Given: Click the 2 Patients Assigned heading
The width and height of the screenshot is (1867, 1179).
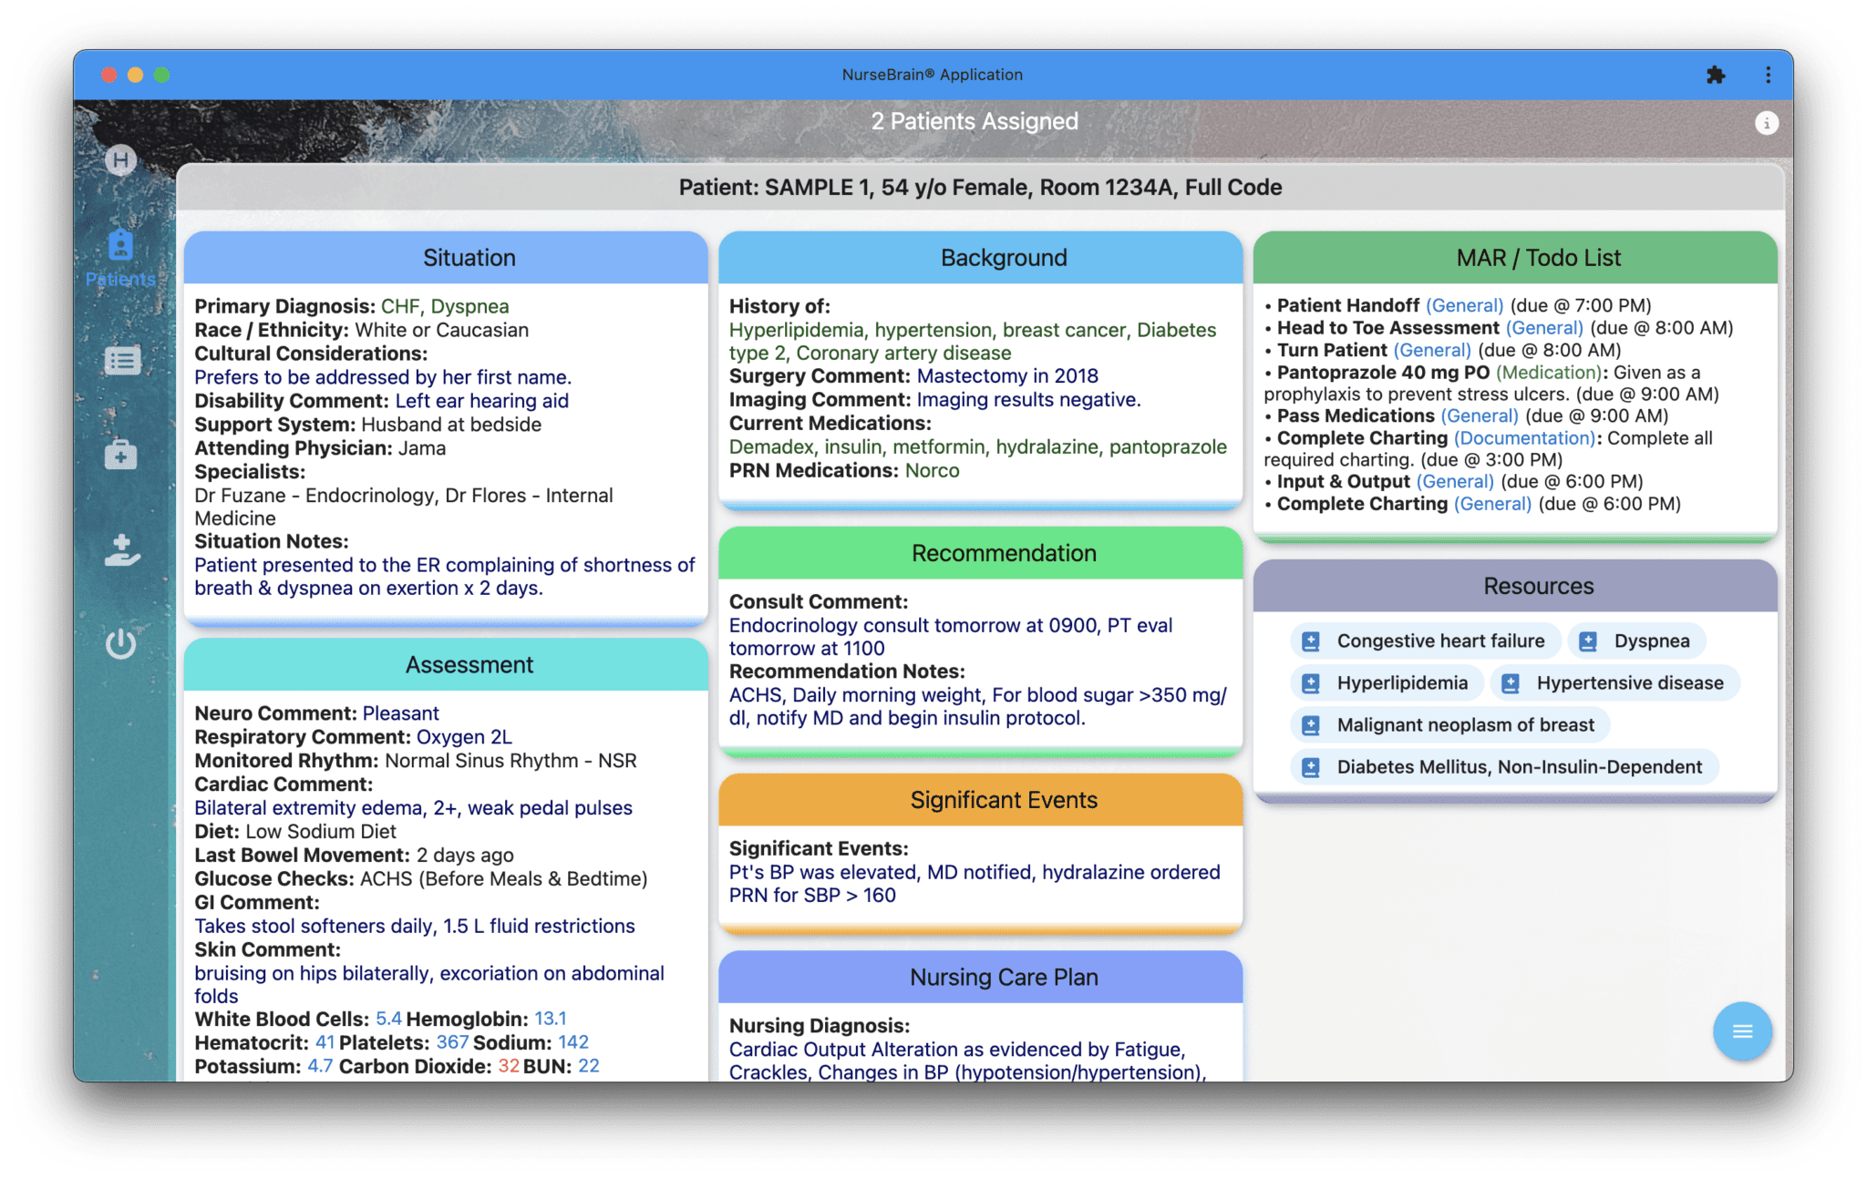Looking at the screenshot, I should tap(975, 121).
